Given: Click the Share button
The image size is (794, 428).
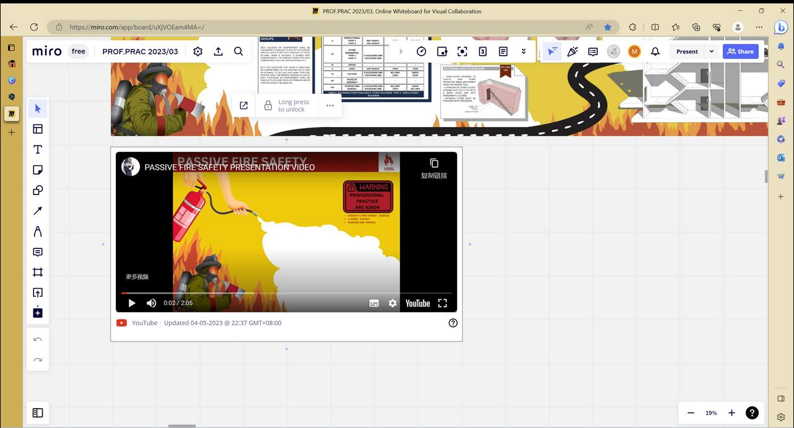Looking at the screenshot, I should coord(741,51).
